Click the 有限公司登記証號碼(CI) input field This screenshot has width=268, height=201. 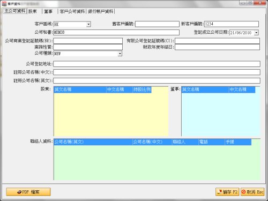(217, 41)
